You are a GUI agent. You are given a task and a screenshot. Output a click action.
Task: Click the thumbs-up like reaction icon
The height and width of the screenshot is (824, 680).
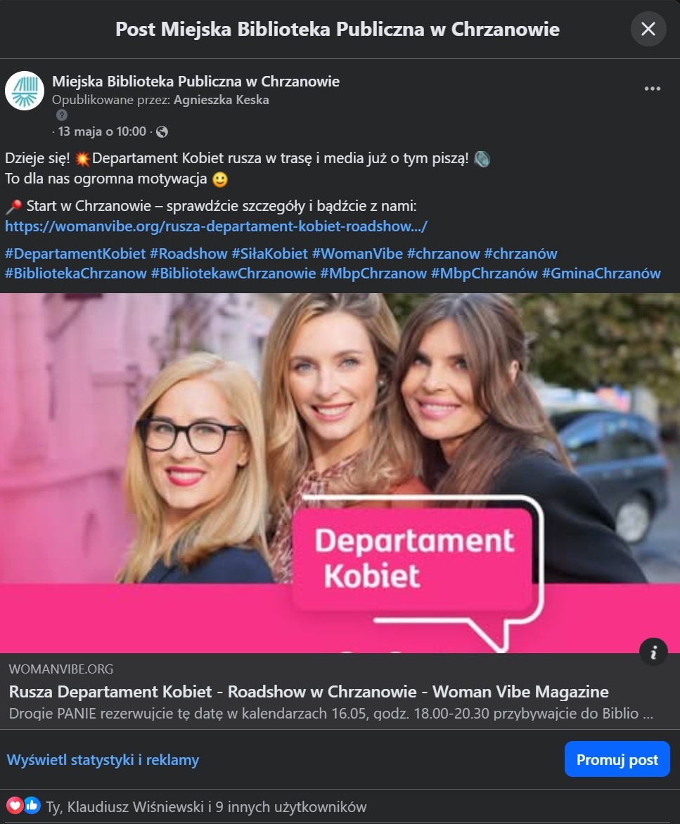[32, 805]
